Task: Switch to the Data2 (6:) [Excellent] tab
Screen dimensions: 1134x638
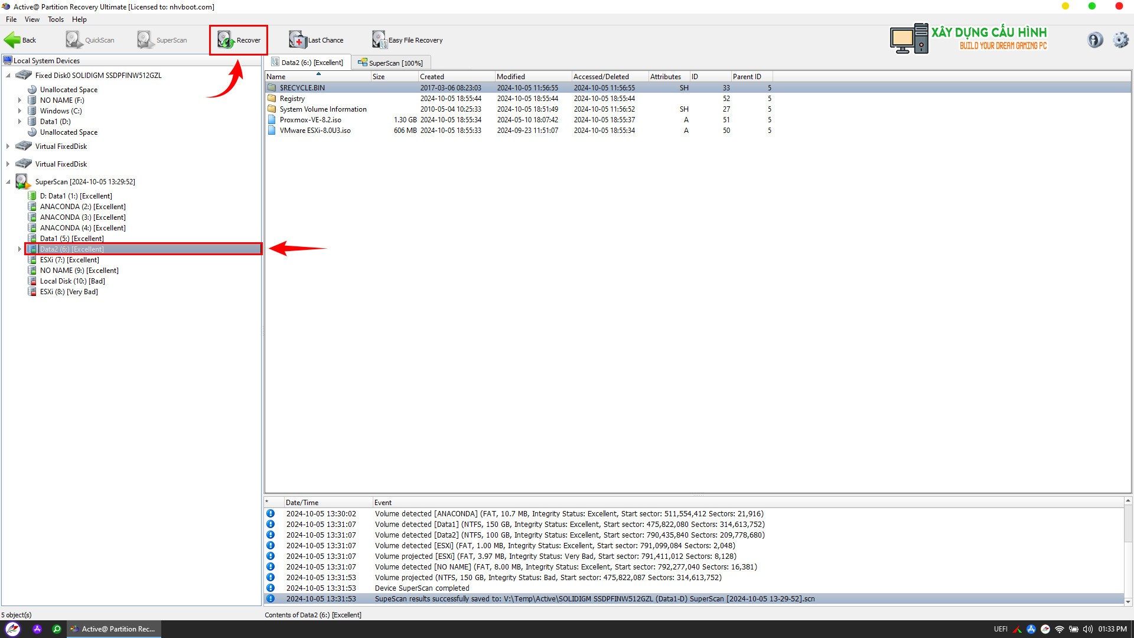Action: click(x=308, y=62)
